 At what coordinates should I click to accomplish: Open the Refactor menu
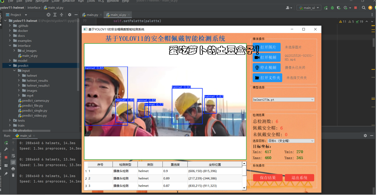[69, 1]
